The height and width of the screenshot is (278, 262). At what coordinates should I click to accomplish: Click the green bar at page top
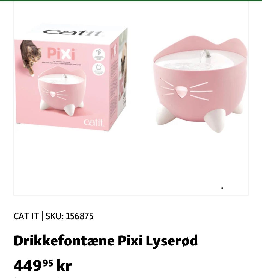(x=131, y=1)
